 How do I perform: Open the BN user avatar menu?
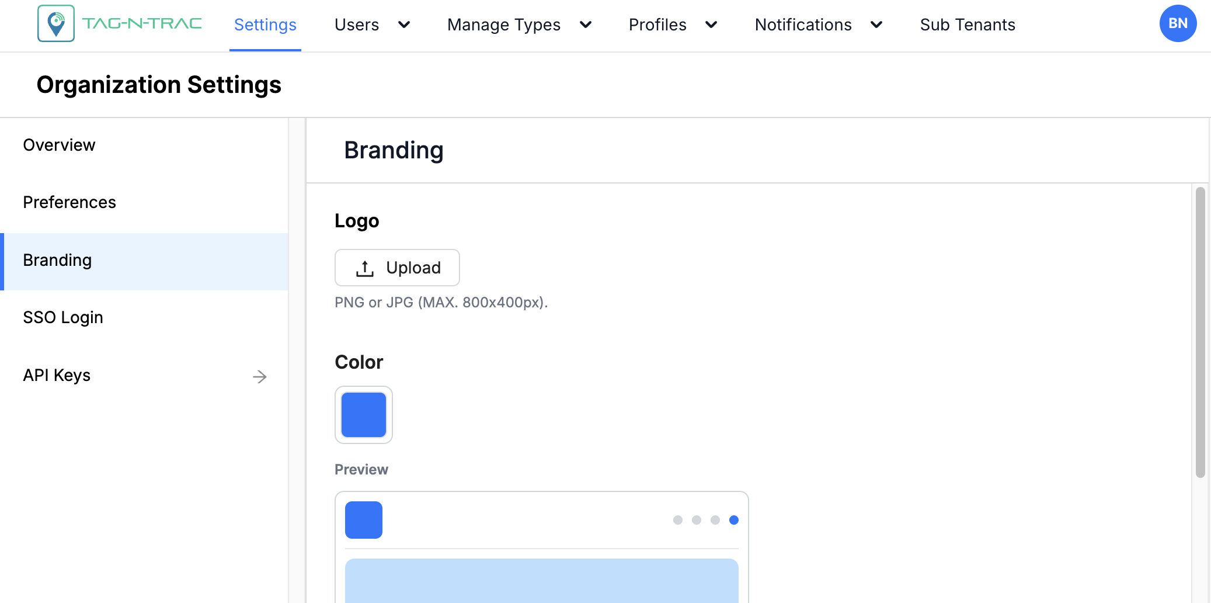coord(1178,23)
